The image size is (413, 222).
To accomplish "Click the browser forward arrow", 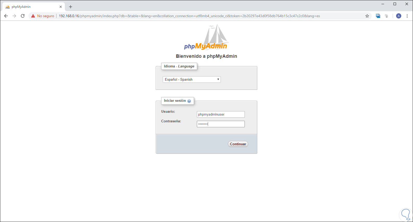I will tap(14, 16).
